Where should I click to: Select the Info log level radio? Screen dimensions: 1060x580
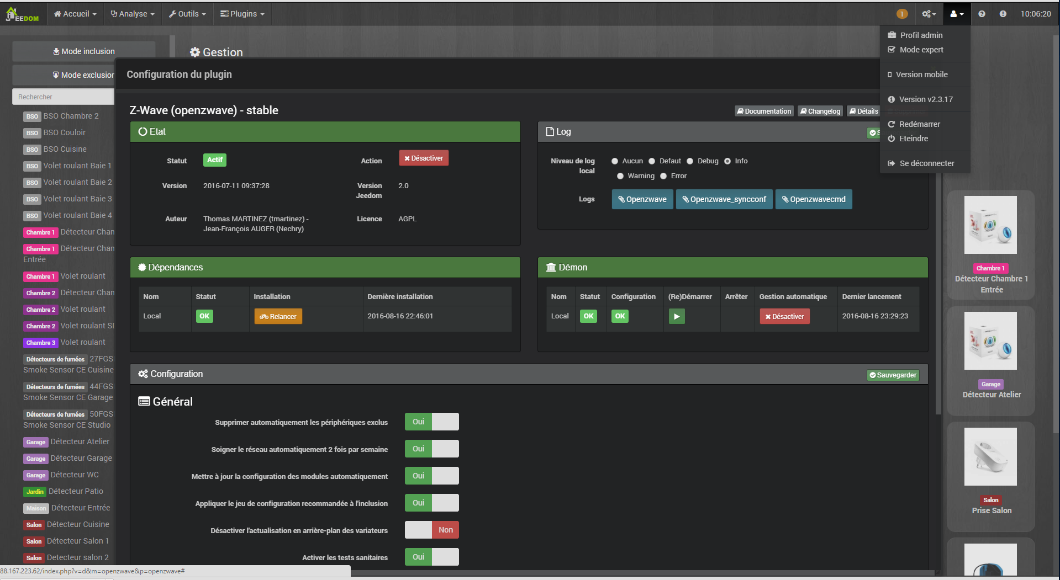727,161
